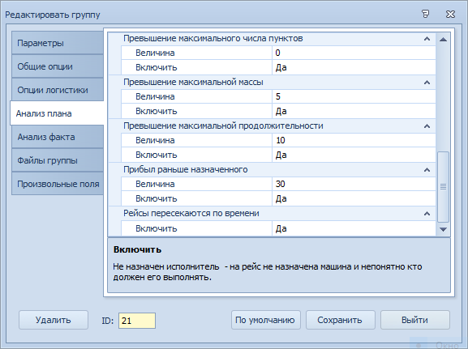Edit Величина value 30 for Прибыл раньше назначенного
The height and width of the screenshot is (349, 468).
pos(354,184)
